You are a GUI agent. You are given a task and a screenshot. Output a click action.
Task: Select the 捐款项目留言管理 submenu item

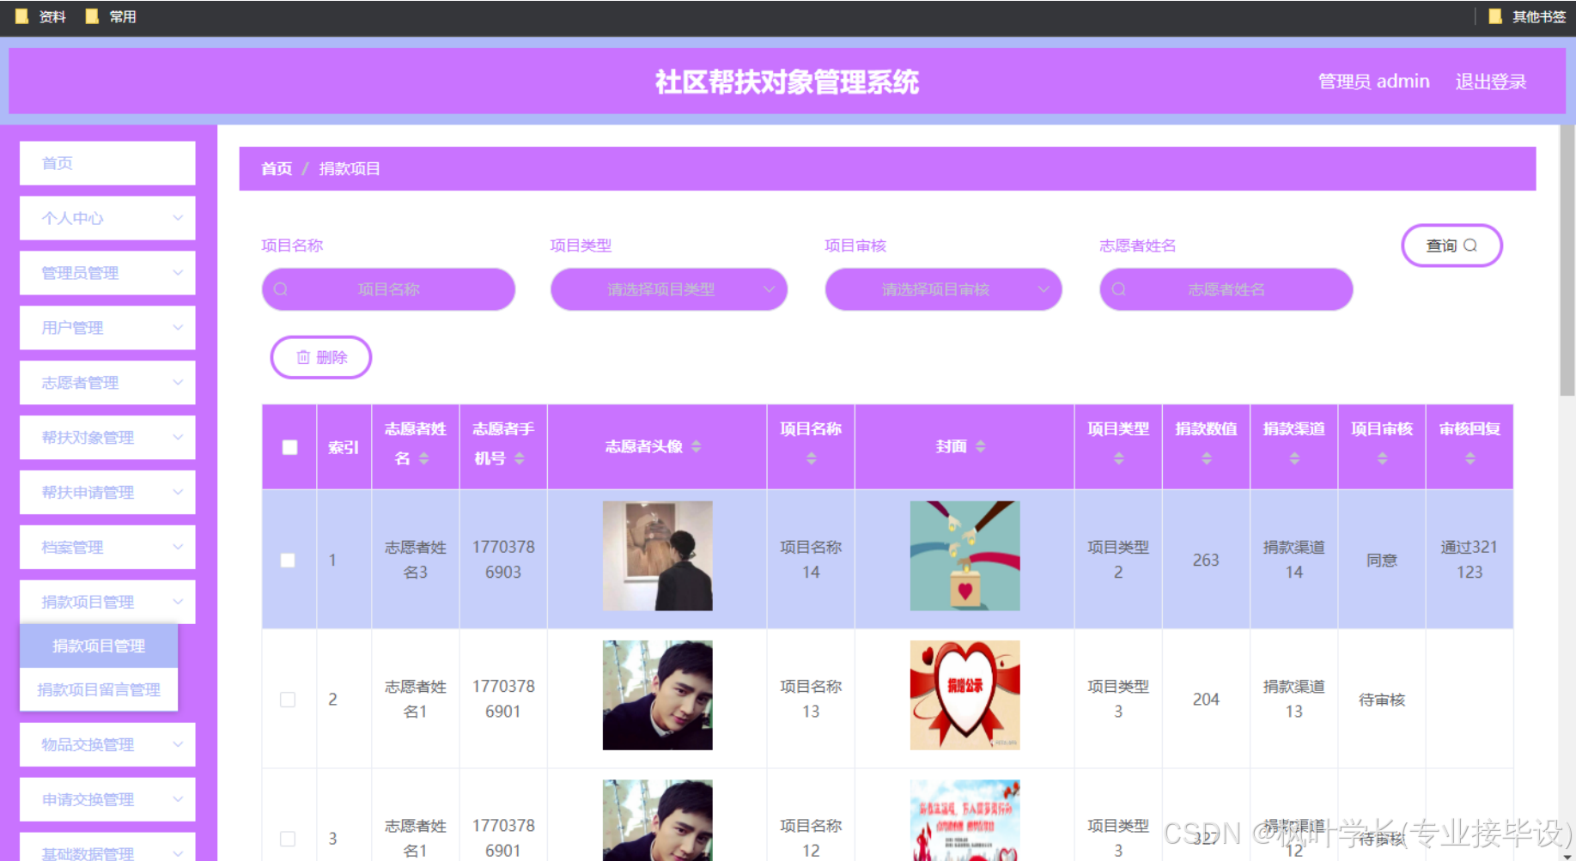pyautogui.click(x=99, y=689)
